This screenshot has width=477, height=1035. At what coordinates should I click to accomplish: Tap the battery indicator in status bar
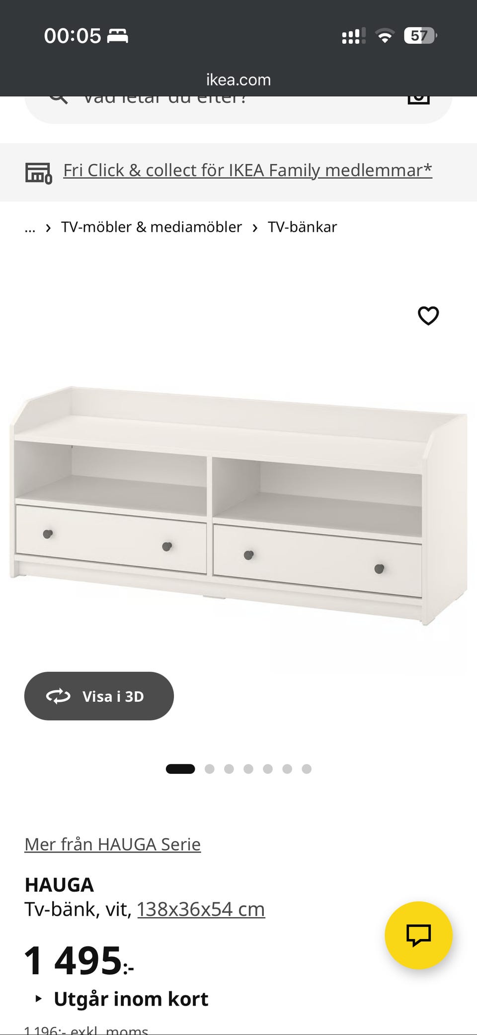tap(420, 36)
